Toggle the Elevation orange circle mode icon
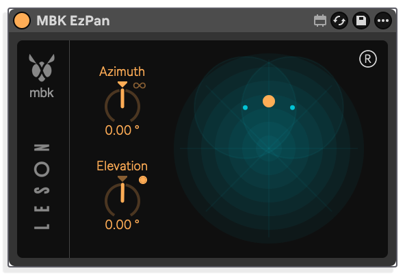Viewport: 405px width, 275px height. click(143, 180)
